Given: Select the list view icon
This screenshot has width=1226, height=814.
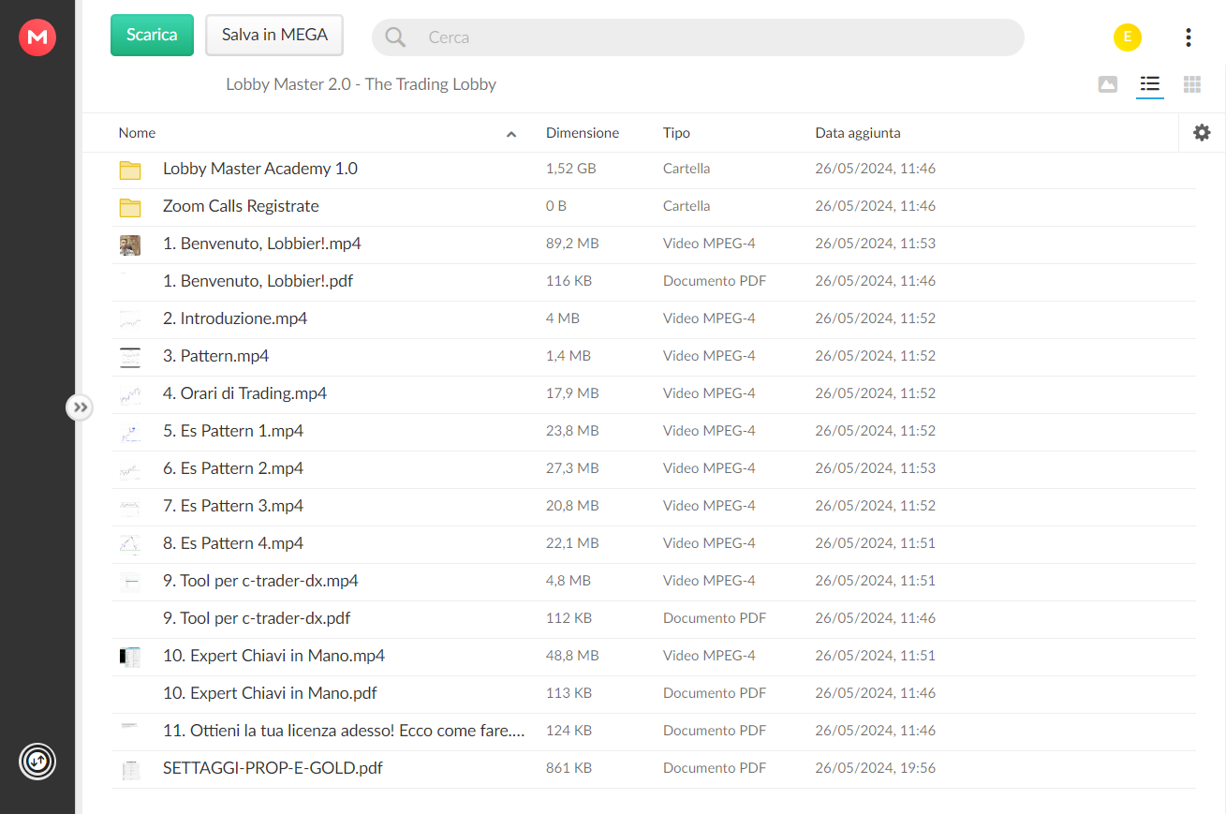Looking at the screenshot, I should tap(1150, 84).
